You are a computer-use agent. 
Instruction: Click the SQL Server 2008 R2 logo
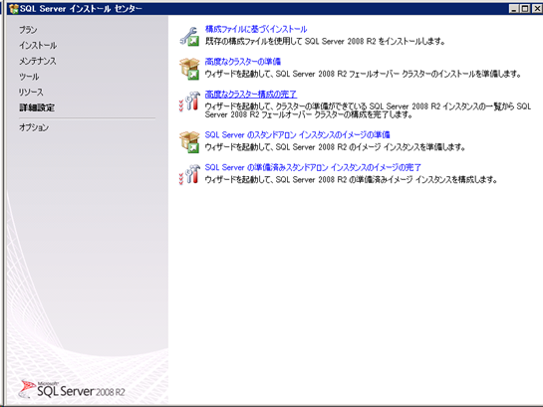[72, 390]
